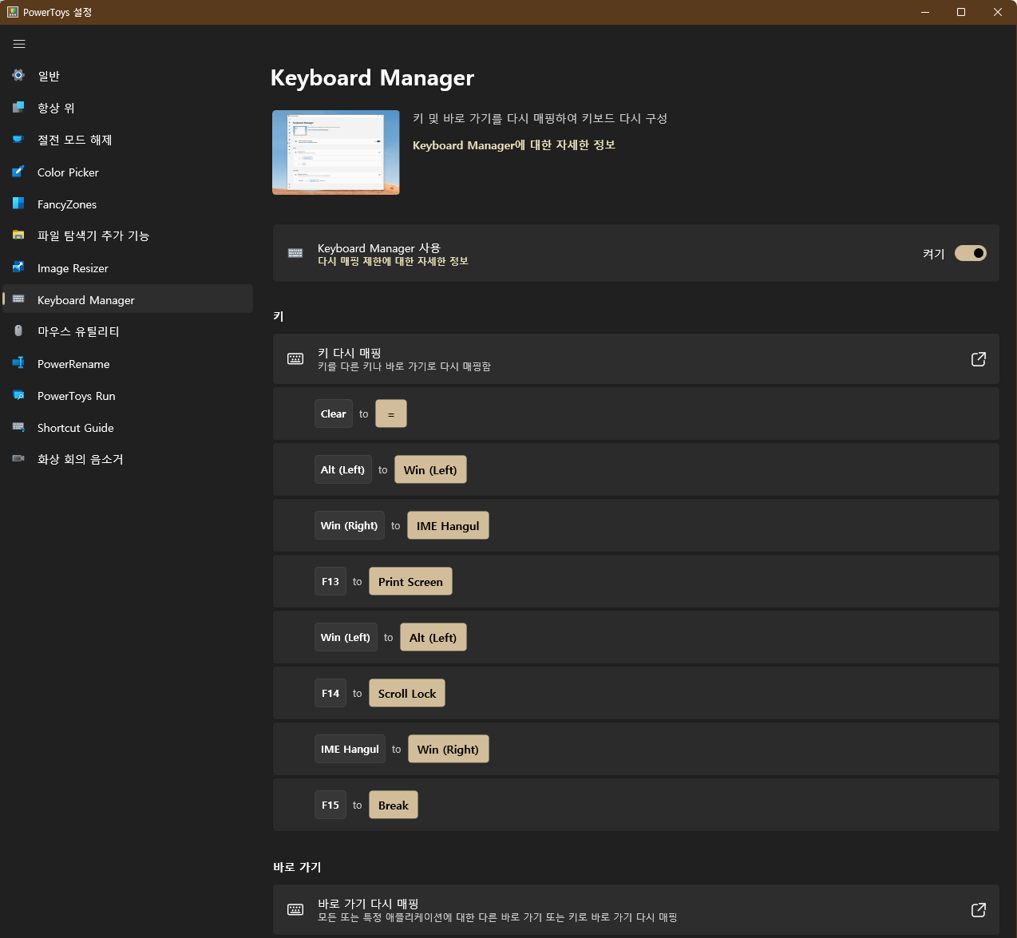Click the 키 다시 매핑 card
Viewport: 1017px width, 938px height.
(636, 359)
